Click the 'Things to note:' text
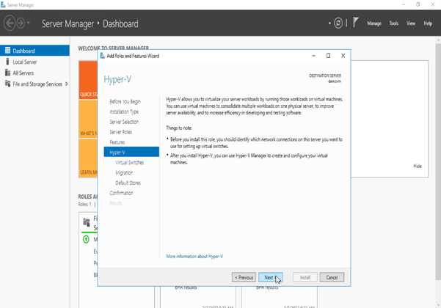This screenshot has width=441, height=308. coord(179,128)
